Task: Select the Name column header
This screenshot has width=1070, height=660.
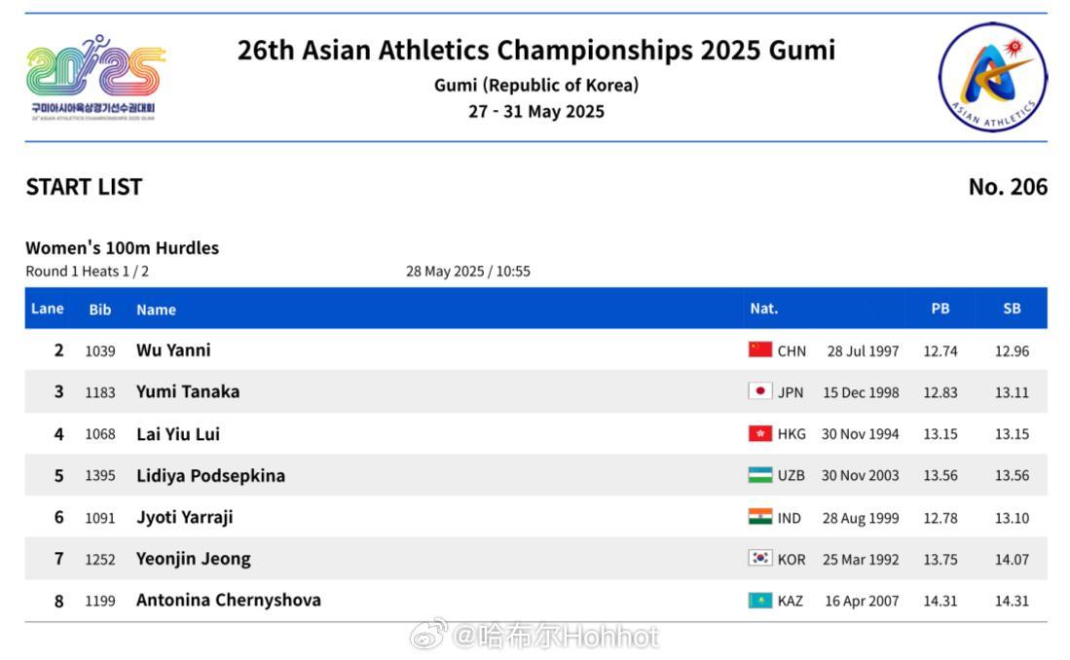Action: click(157, 310)
